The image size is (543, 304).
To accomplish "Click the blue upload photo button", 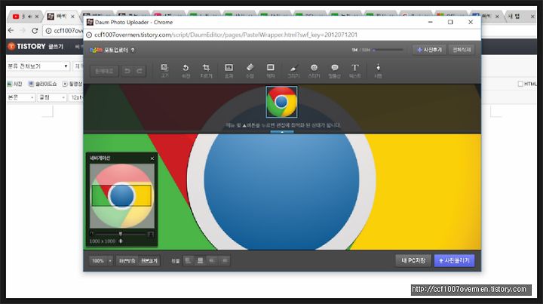I will pyautogui.click(x=454, y=260).
